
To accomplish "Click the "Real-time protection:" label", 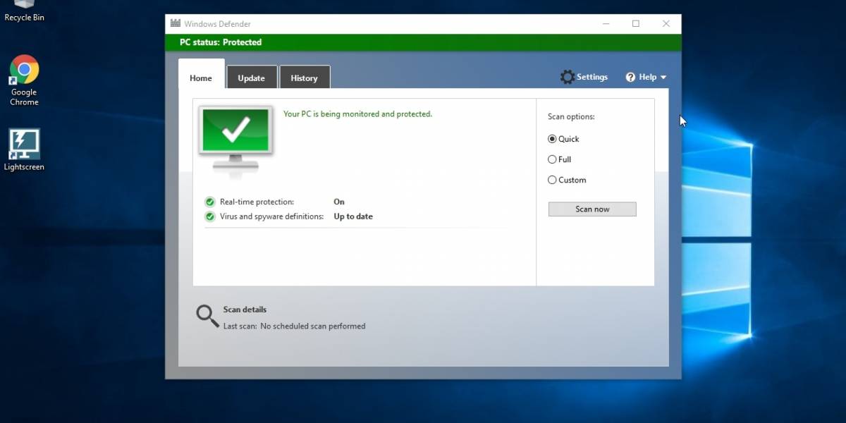I will click(257, 202).
